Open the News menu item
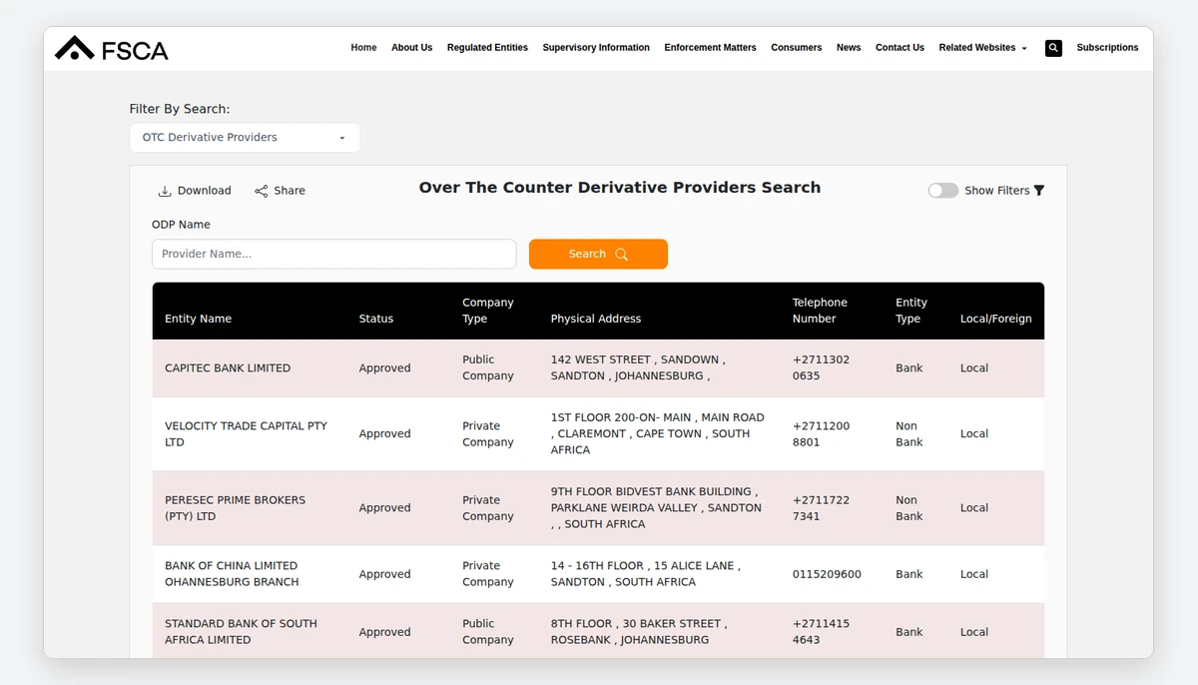This screenshot has width=1198, height=685. coord(849,48)
